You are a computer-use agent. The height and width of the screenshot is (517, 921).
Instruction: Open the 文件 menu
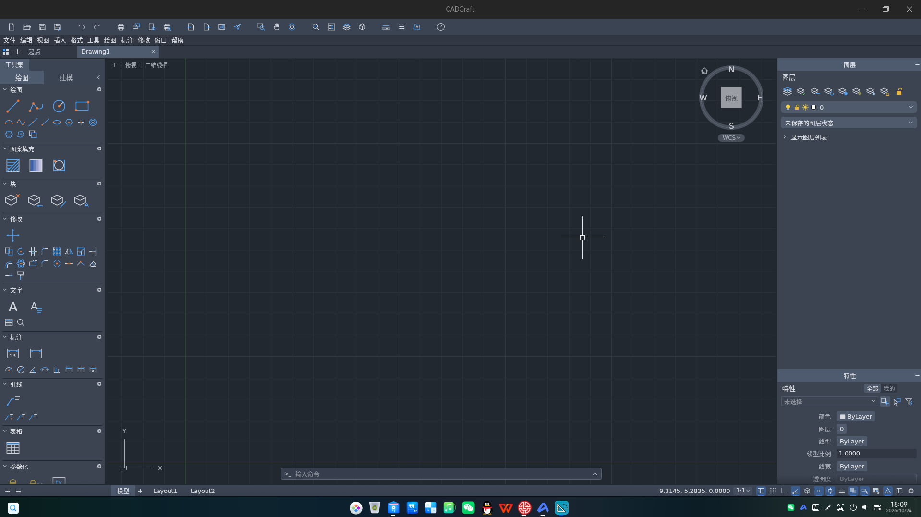10,40
